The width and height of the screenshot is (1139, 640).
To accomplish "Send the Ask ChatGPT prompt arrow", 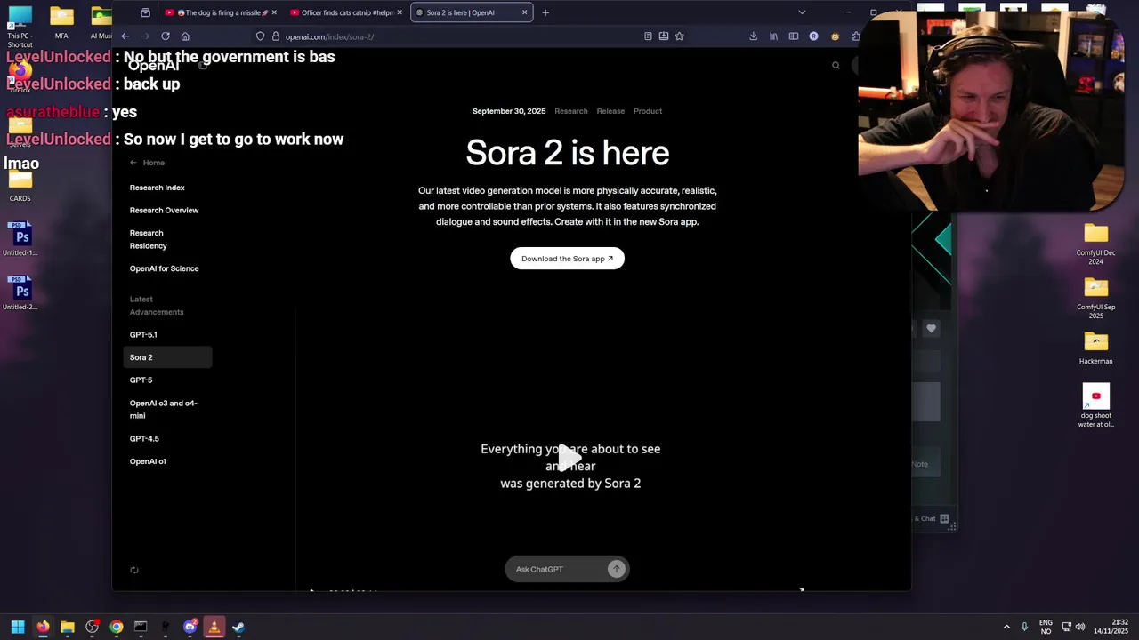I will click(616, 569).
